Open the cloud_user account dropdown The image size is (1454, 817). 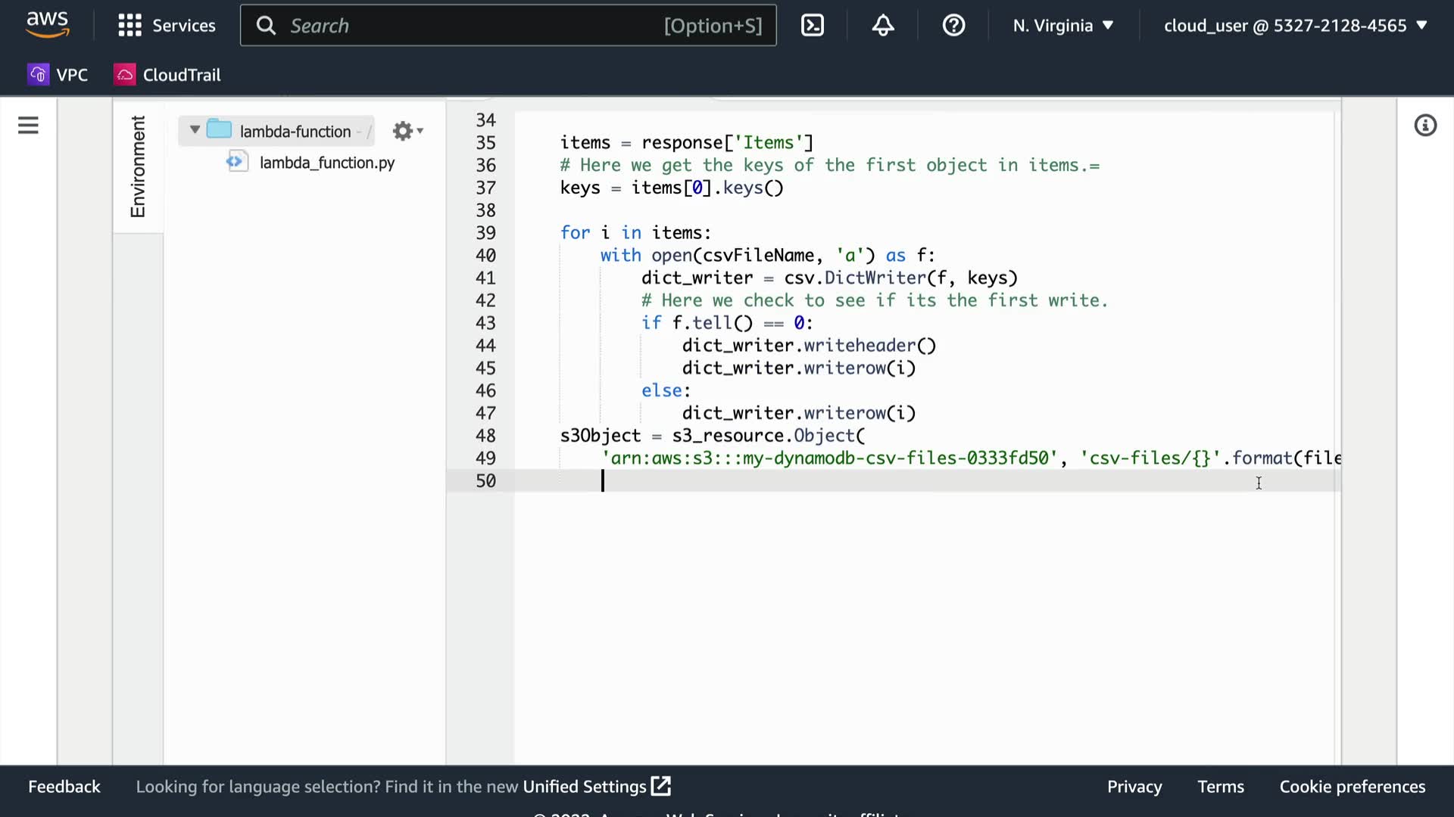pos(1295,26)
